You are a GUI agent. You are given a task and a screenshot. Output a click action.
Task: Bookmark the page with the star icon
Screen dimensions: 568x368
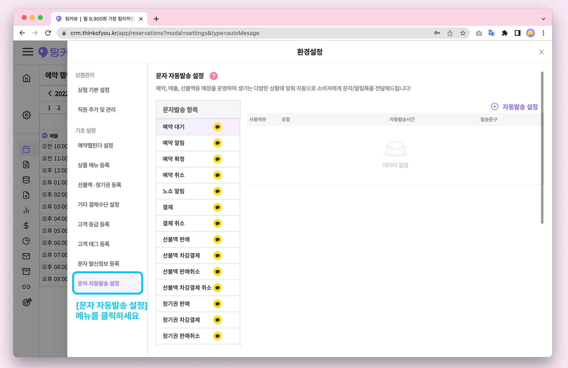tap(463, 33)
